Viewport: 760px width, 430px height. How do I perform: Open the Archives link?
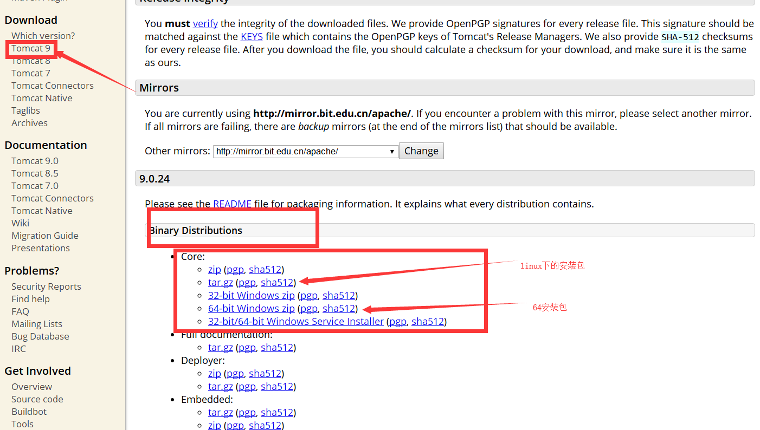pyautogui.click(x=30, y=123)
